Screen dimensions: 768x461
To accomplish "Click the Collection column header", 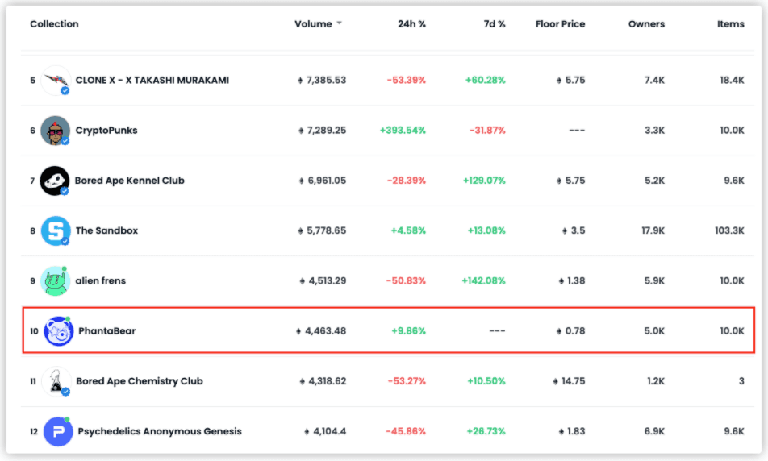I will pyautogui.click(x=54, y=24).
